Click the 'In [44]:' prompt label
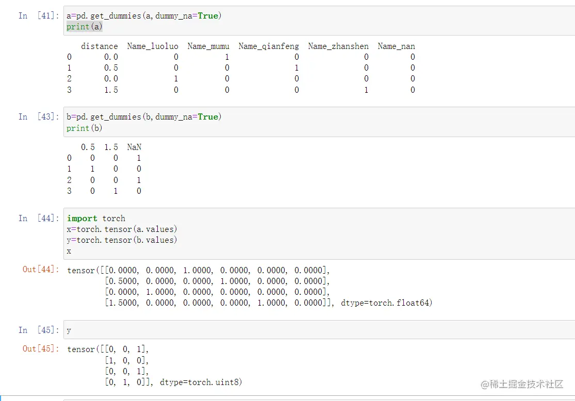 coord(39,219)
